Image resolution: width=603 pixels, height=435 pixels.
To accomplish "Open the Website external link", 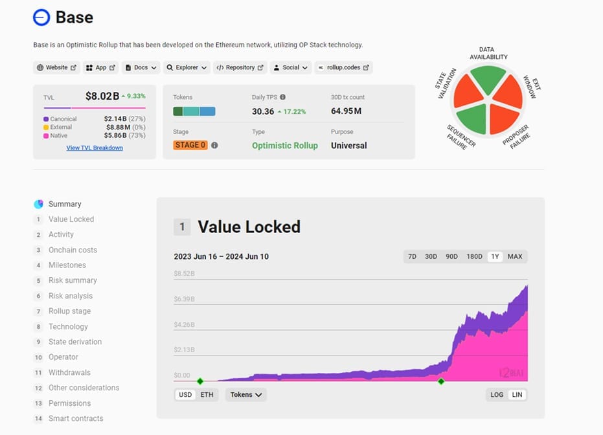I will click(x=56, y=67).
